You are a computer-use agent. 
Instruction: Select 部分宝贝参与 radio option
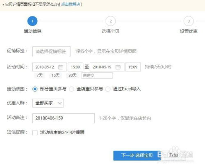(35, 89)
